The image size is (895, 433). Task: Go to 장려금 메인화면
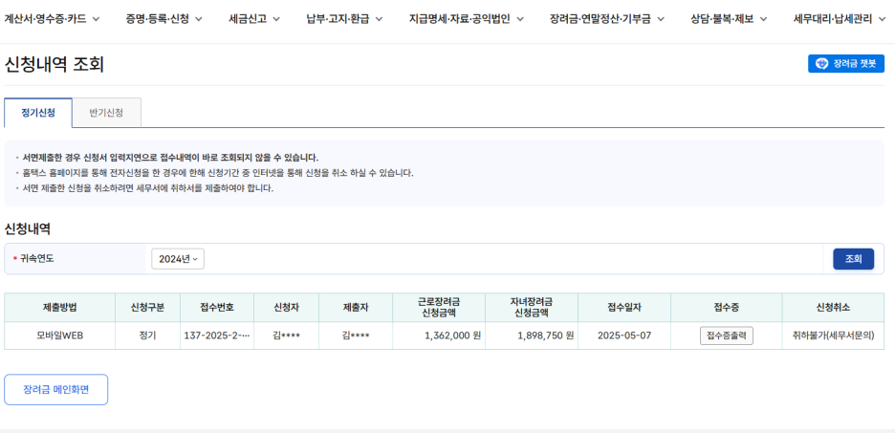(56, 390)
